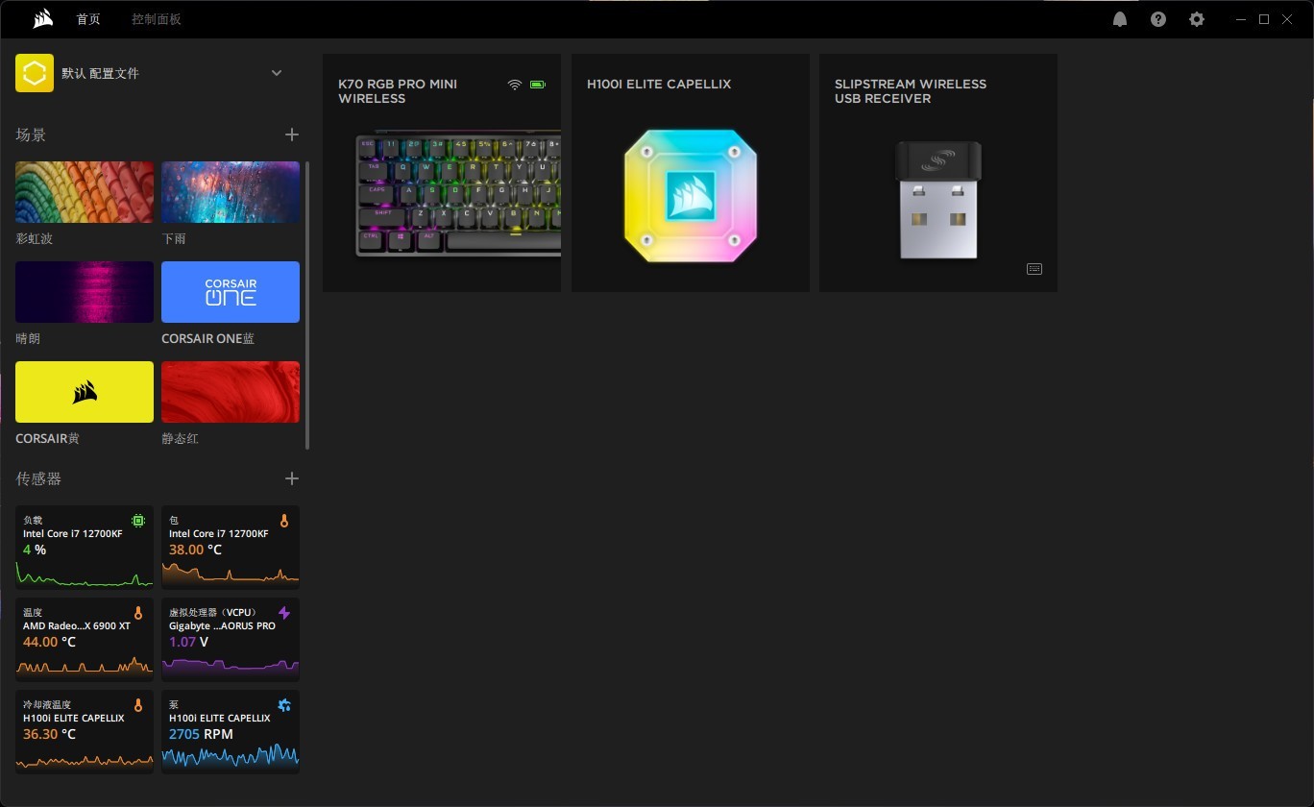The width and height of the screenshot is (1314, 807).
Task: Click the 36.30 °C coolant temperature value
Action: pos(50,734)
